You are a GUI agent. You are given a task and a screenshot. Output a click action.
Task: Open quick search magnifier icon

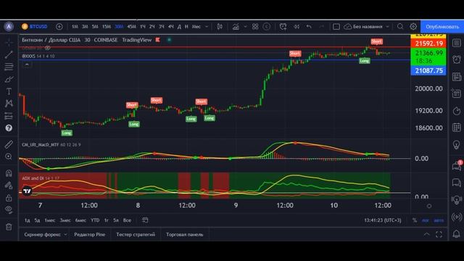tap(400, 27)
